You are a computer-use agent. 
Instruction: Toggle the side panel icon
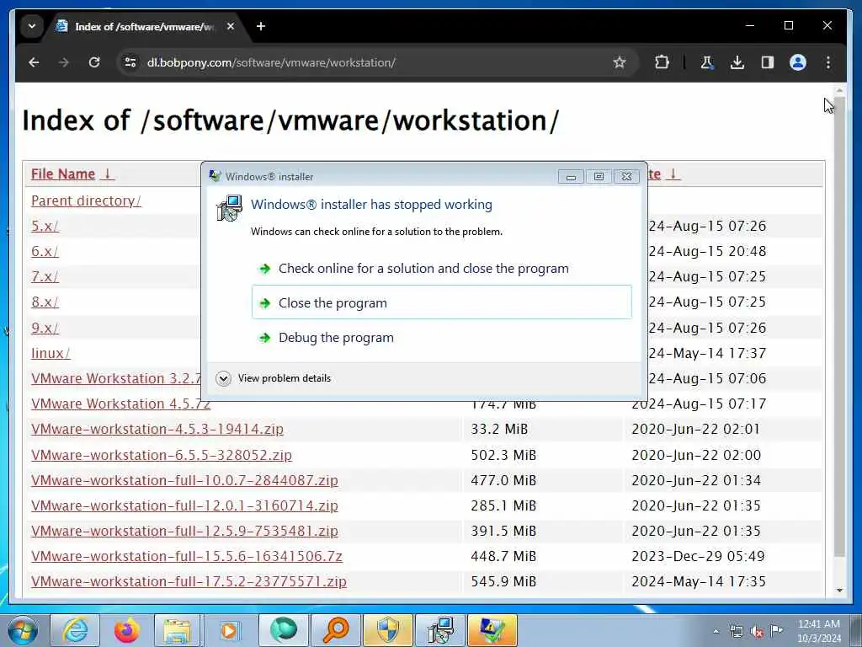click(768, 62)
